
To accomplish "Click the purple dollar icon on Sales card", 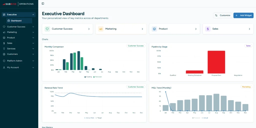I will tap(208, 29).
